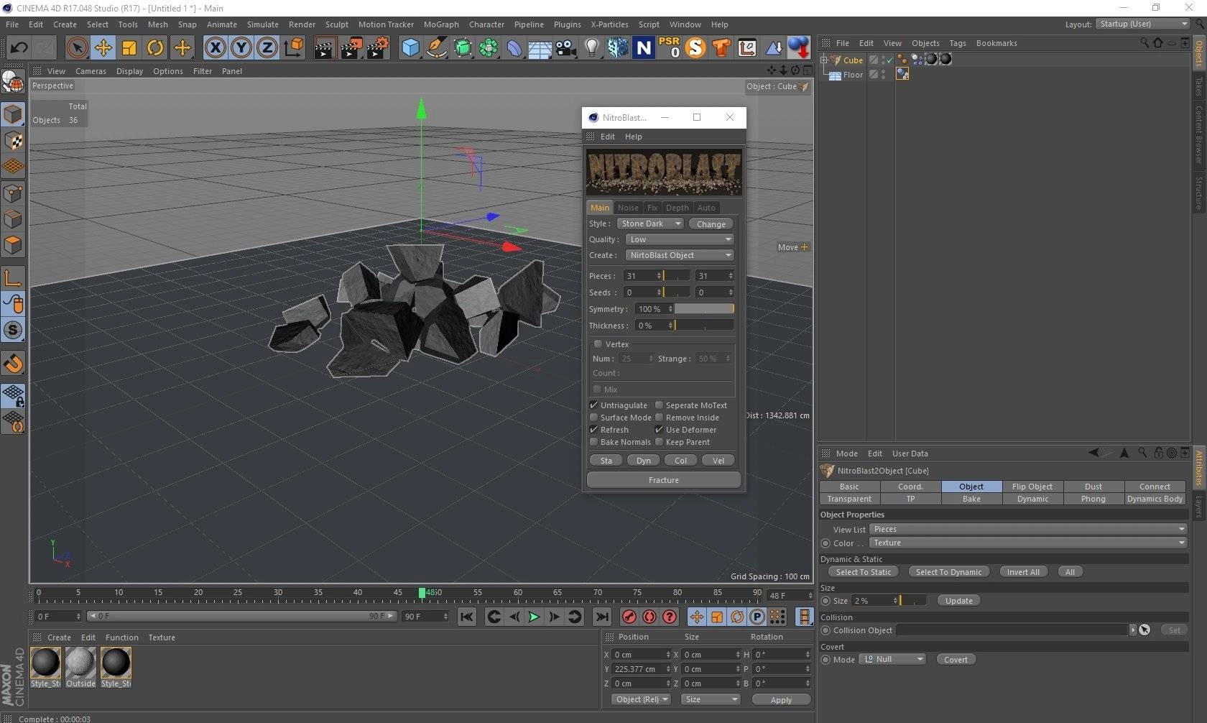Switch to the Noise tab in NitroBlast
1207x723 pixels.
click(x=628, y=208)
